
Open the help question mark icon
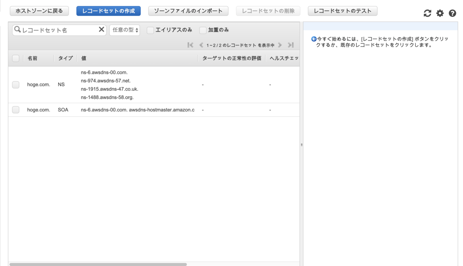452,13
